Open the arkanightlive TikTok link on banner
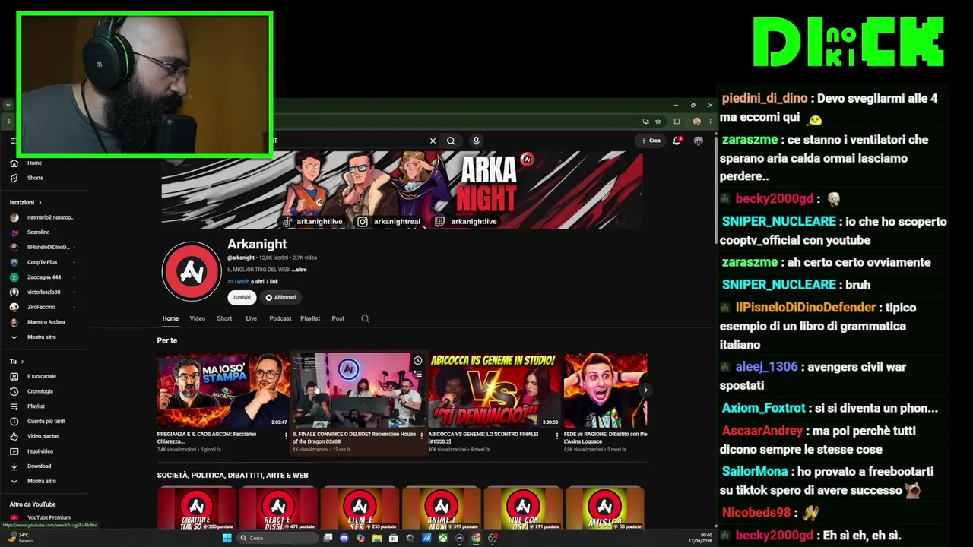 312,222
